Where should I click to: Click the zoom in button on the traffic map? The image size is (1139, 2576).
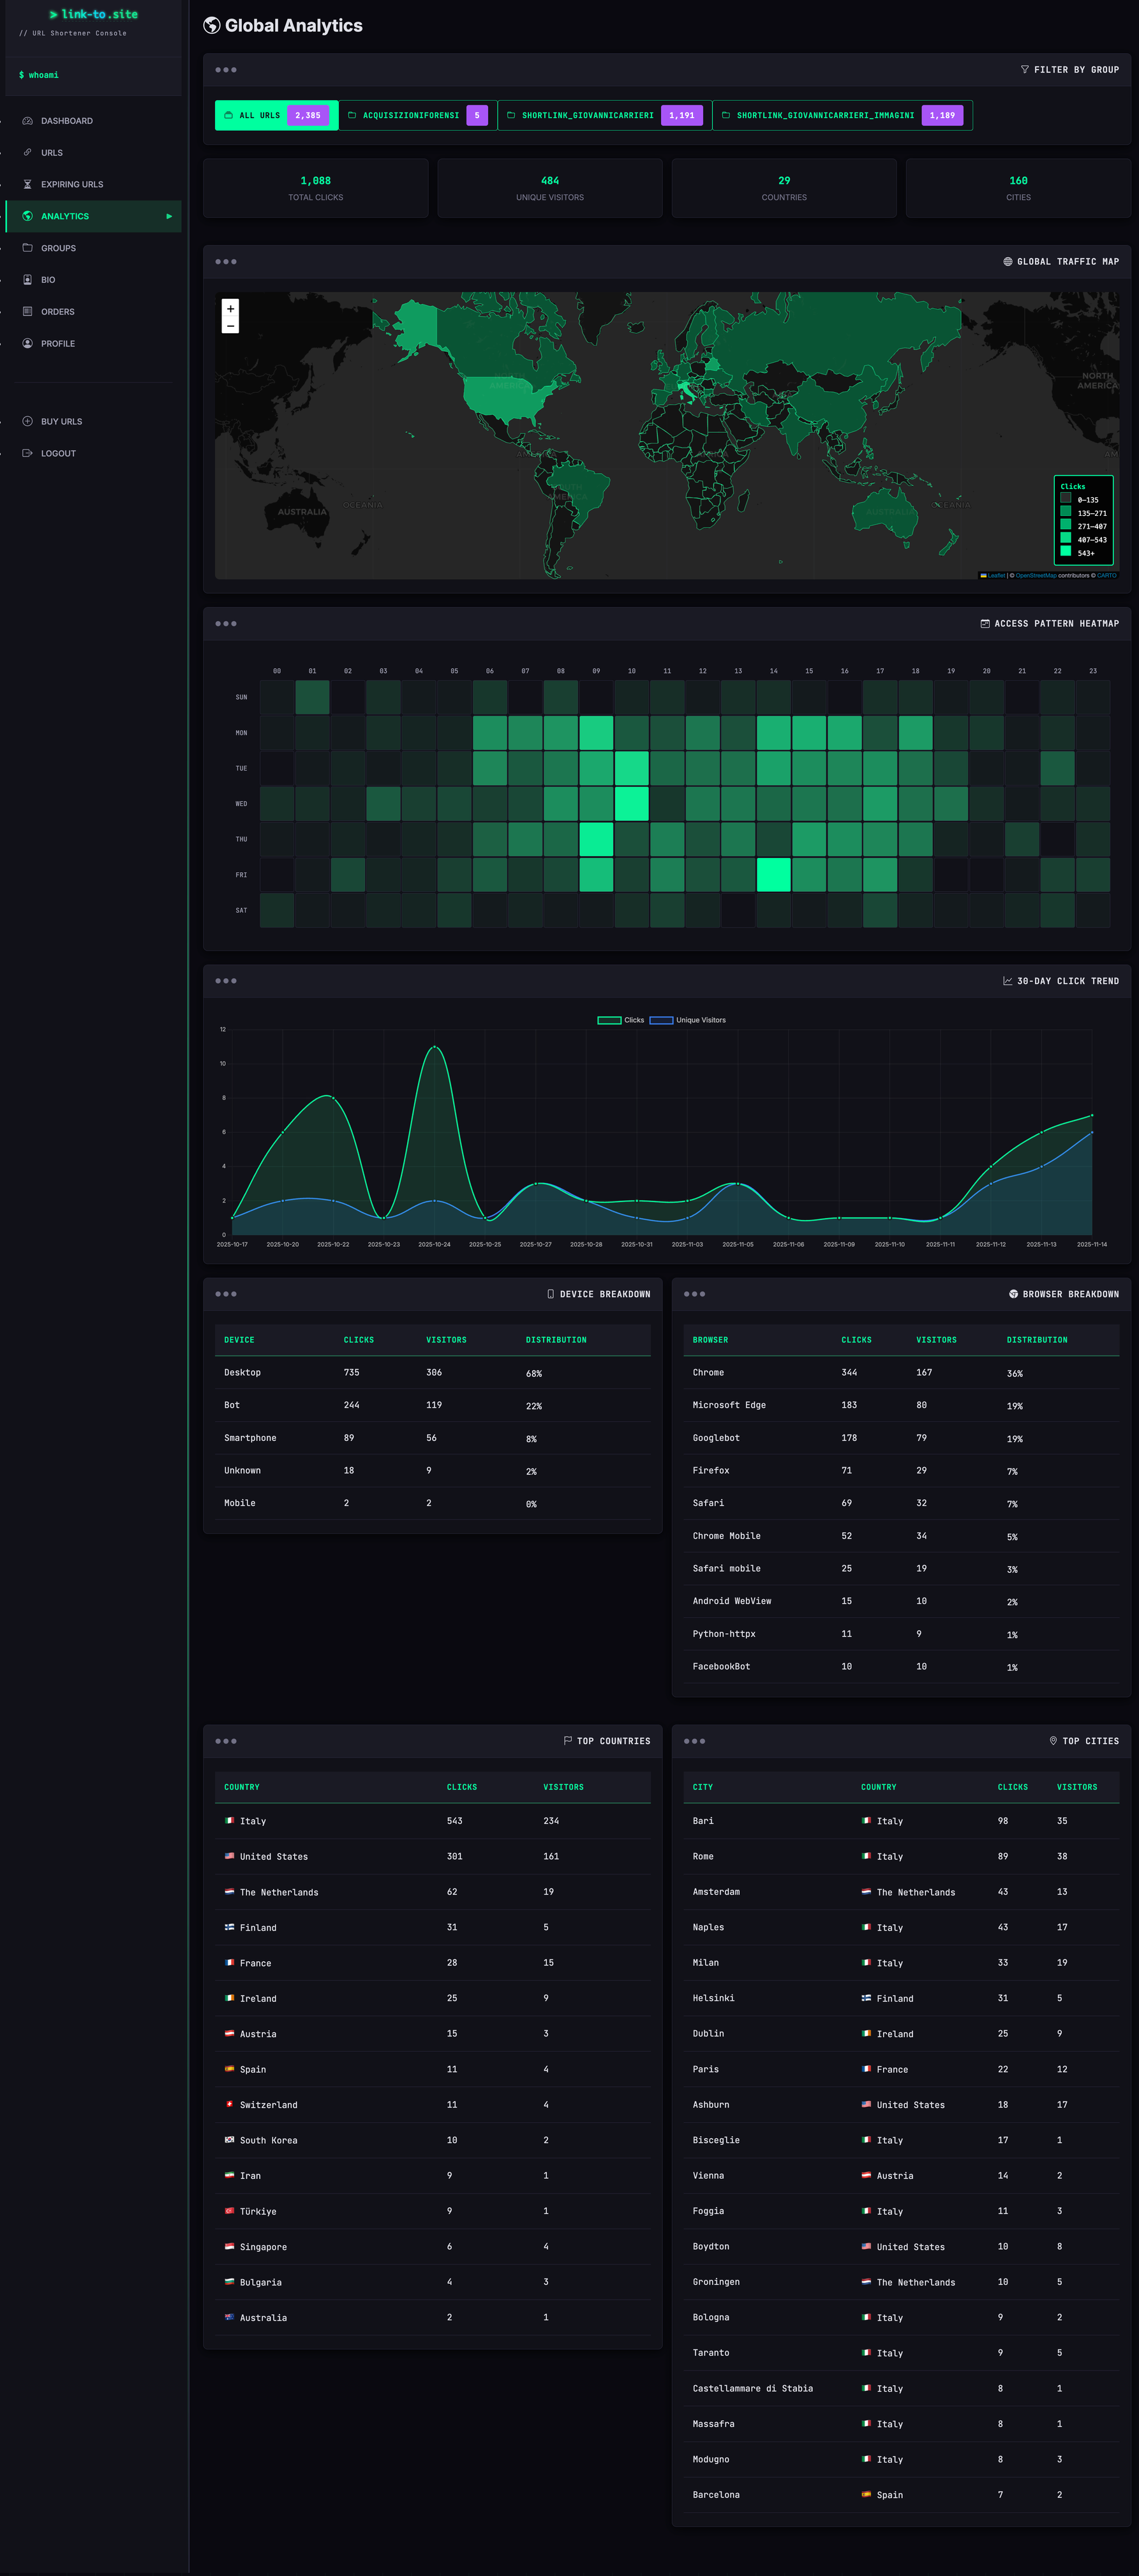tap(230, 308)
